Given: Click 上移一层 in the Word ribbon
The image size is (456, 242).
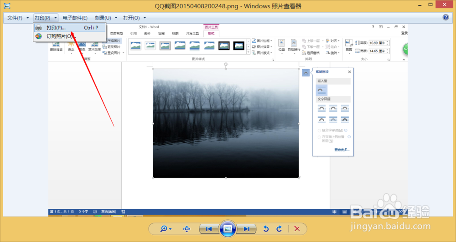Looking at the screenshot, I should [x=313, y=41].
